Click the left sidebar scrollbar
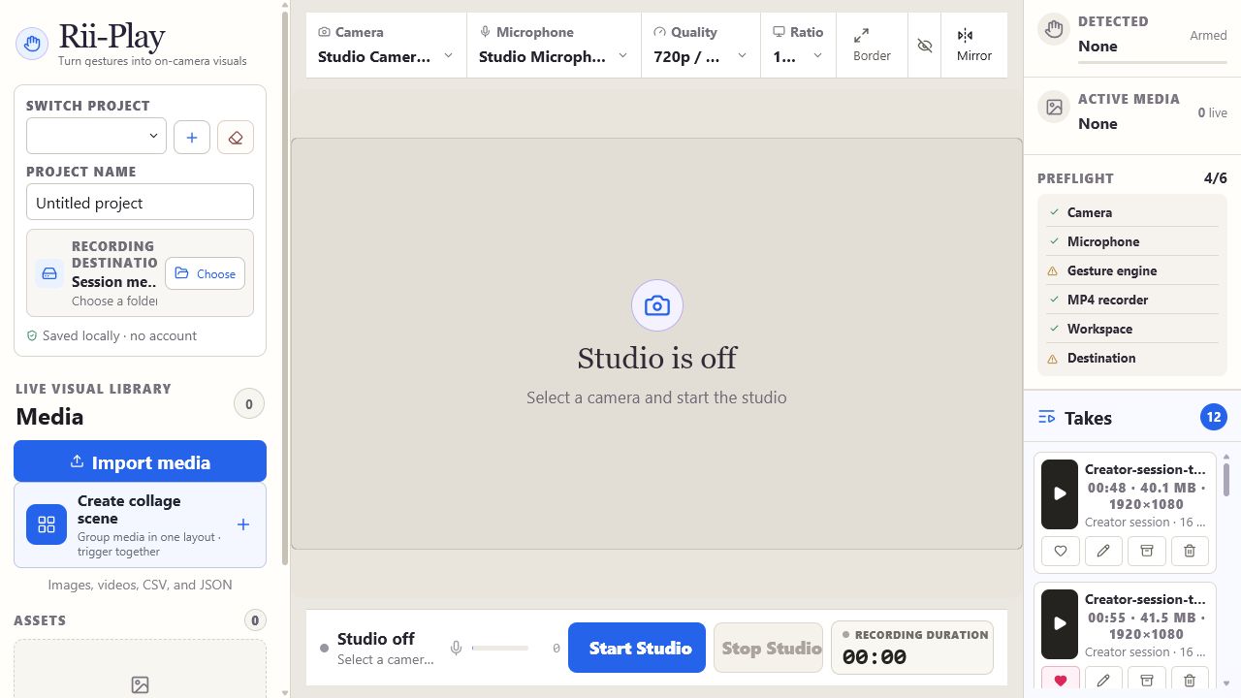Screen dimensions: 1241x698 (284, 286)
